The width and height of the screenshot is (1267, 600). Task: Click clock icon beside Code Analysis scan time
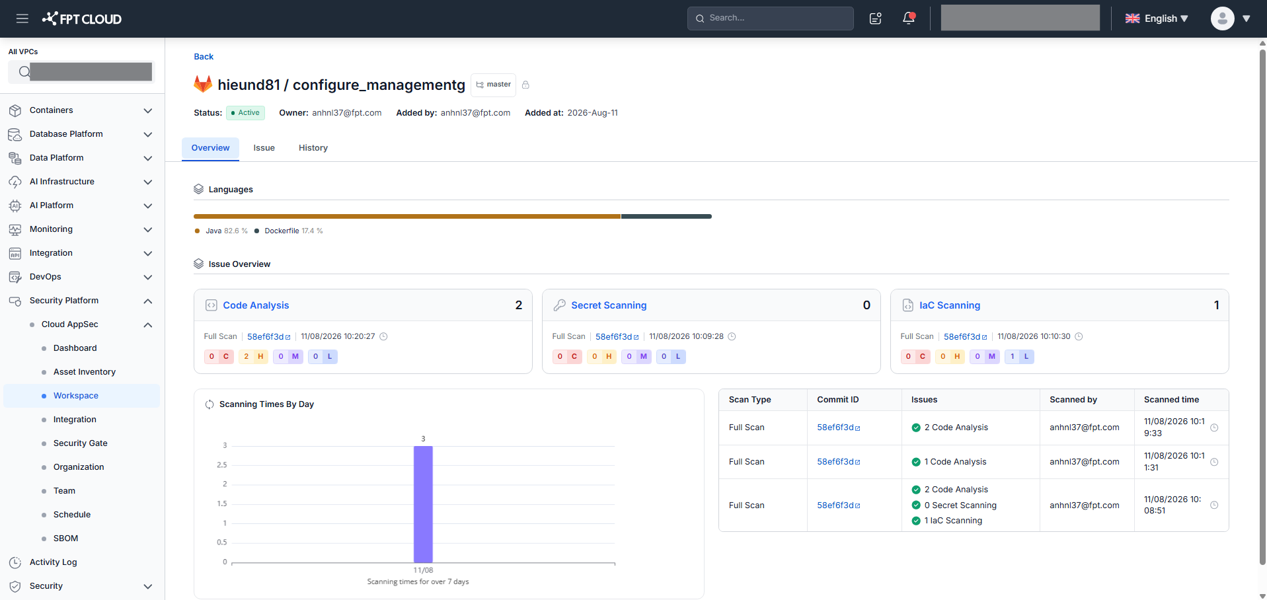point(383,336)
